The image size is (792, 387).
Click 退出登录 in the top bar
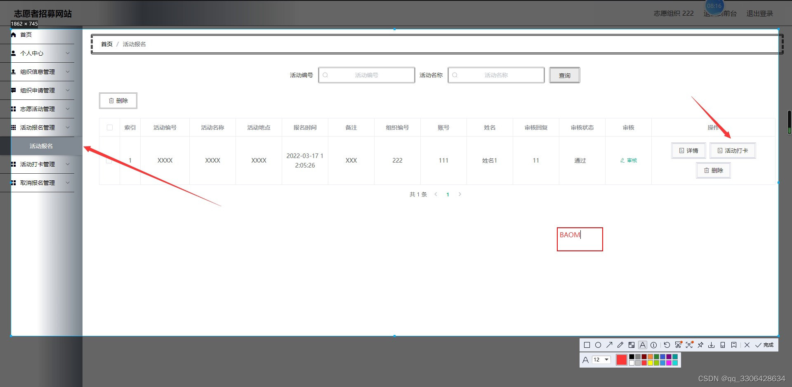[x=760, y=14]
